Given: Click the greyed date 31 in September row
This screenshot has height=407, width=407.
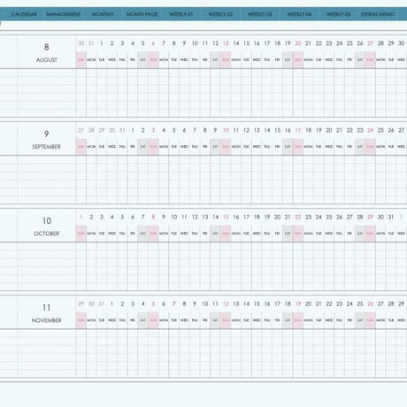Looking at the screenshot, I should pos(122,130).
